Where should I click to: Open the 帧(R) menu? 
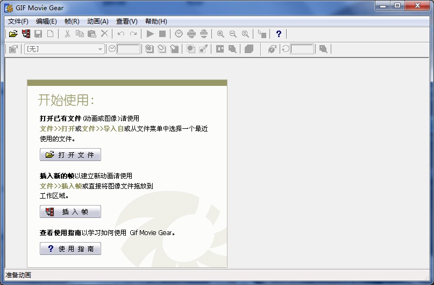coord(72,21)
